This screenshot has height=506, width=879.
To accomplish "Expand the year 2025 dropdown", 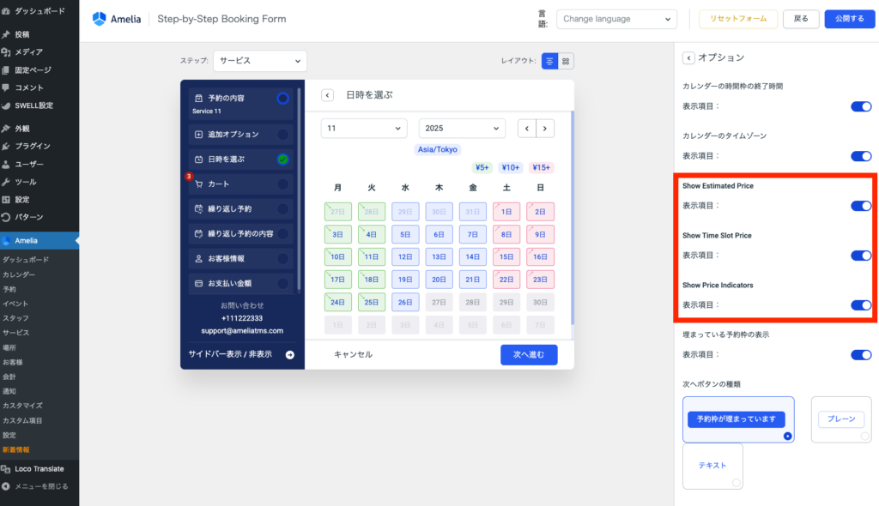I will click(462, 129).
